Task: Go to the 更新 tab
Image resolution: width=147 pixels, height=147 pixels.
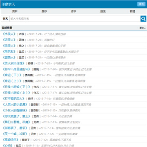Action: tap(15, 11)
